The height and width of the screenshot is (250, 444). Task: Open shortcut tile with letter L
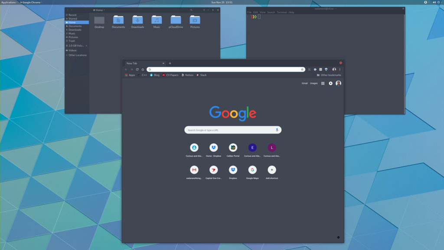(x=272, y=150)
